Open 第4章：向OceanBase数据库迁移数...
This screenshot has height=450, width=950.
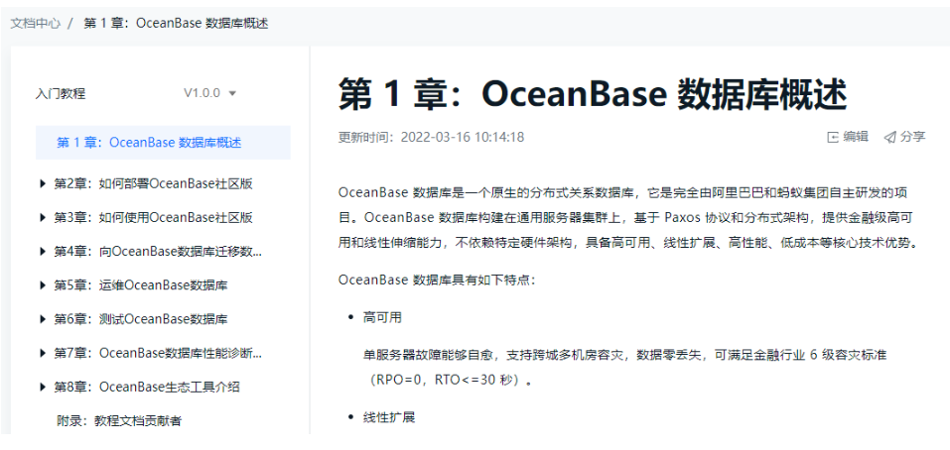pos(158,252)
